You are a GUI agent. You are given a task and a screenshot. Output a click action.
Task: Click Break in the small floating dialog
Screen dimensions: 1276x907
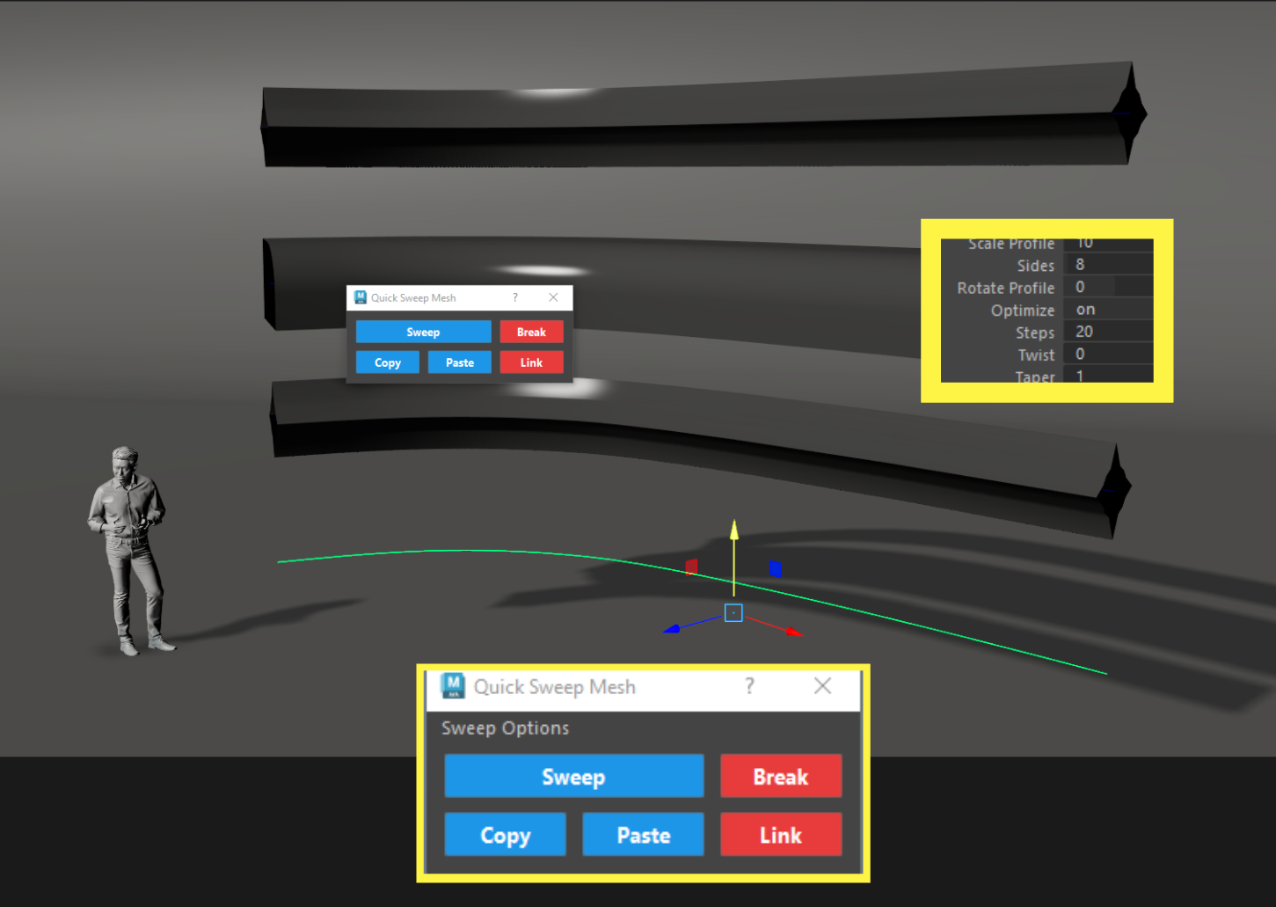[531, 332]
